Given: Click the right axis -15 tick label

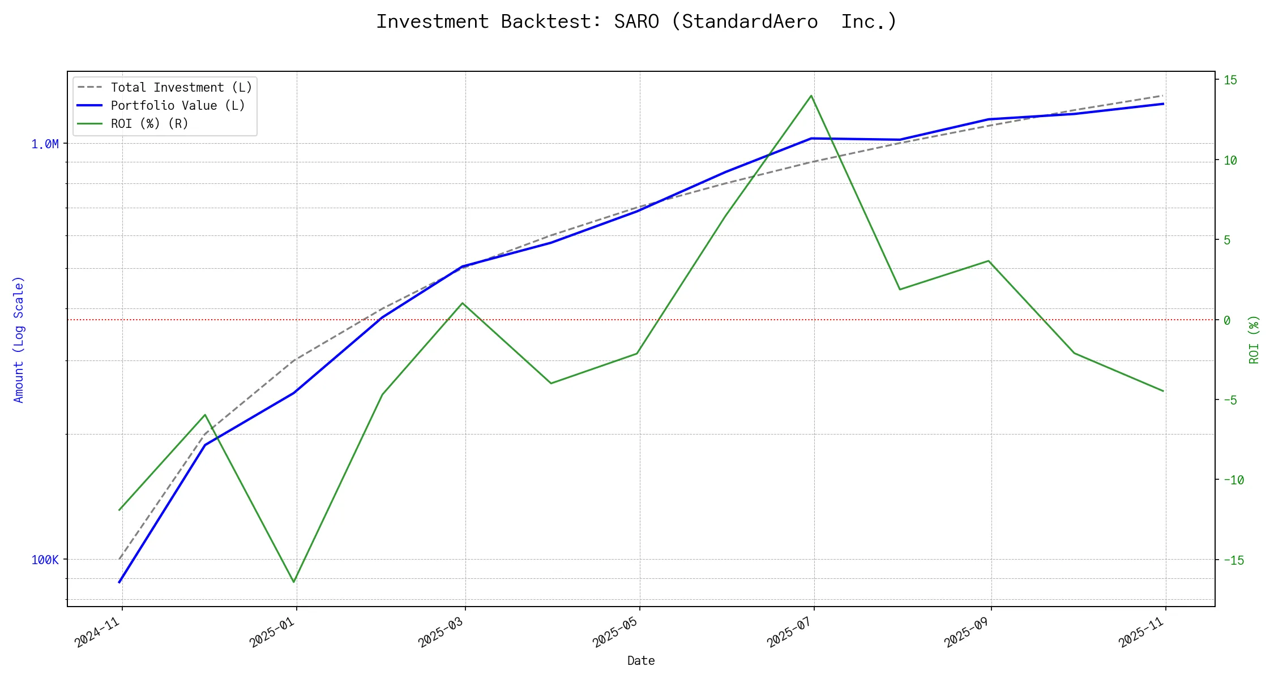Looking at the screenshot, I should pos(1233,560).
